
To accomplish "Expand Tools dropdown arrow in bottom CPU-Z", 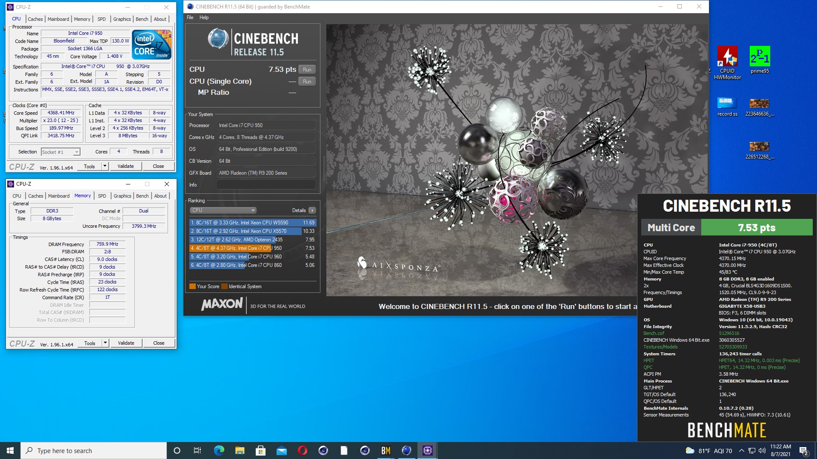I will pyautogui.click(x=105, y=343).
